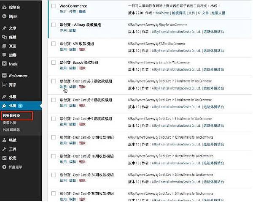Select plugin title "歐付寶 - Credit Card 分 18 期收款模組"
Image resolution: width=253 pixels, height=202 pixels.
pyautogui.click(x=86, y=156)
